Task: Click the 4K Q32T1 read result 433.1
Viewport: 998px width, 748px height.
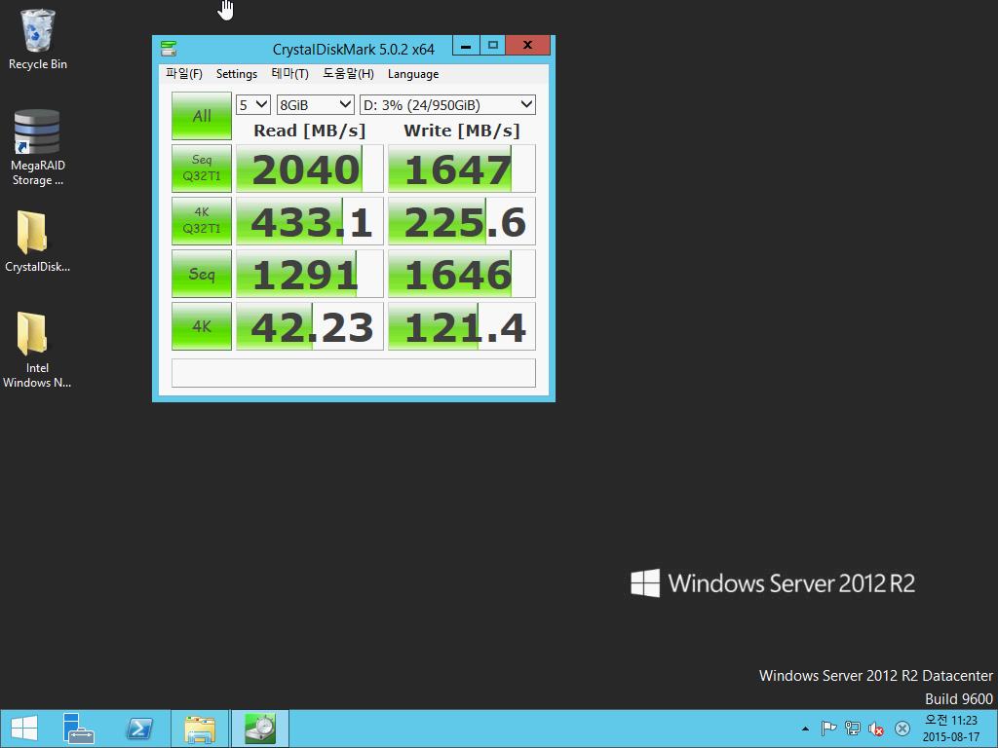Action: tap(309, 221)
